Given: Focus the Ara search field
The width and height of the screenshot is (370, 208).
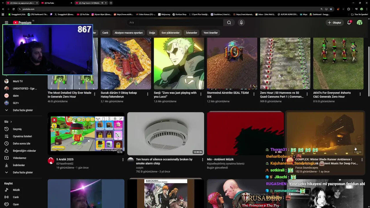Looking at the screenshot, I should [x=175, y=23].
